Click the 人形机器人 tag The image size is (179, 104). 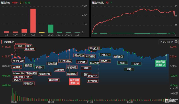point(65,61)
